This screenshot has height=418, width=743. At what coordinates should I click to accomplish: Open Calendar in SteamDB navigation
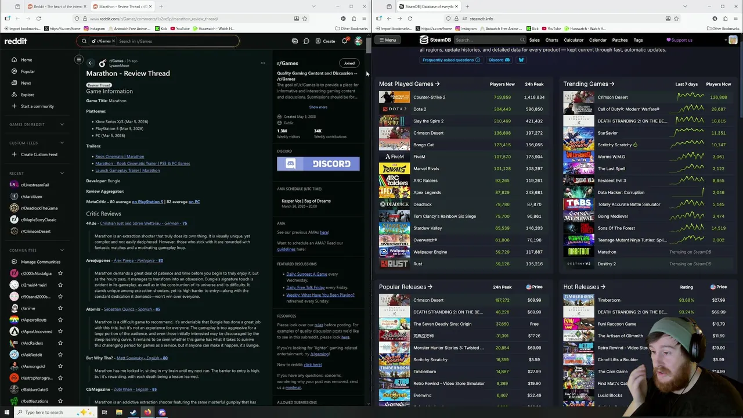598,40
